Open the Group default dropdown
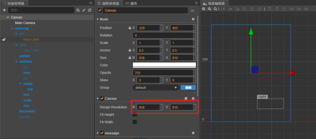Image resolution: width=316 pixels, height=139 pixels. tap(156, 88)
